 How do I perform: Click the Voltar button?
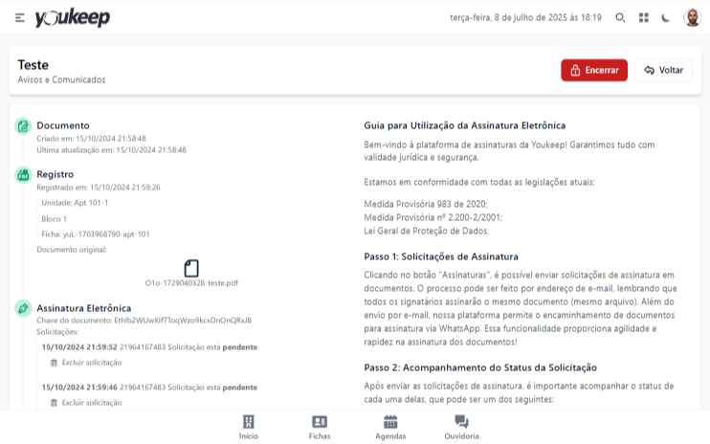tap(663, 70)
